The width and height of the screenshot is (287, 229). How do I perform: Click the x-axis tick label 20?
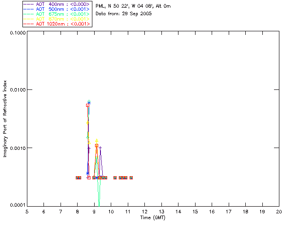click(279, 212)
